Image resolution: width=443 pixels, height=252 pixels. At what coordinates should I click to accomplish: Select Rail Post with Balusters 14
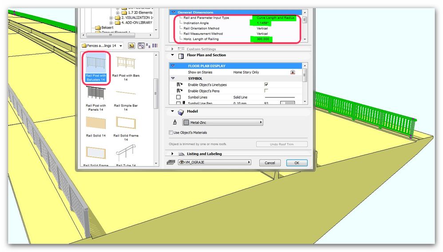(96, 68)
